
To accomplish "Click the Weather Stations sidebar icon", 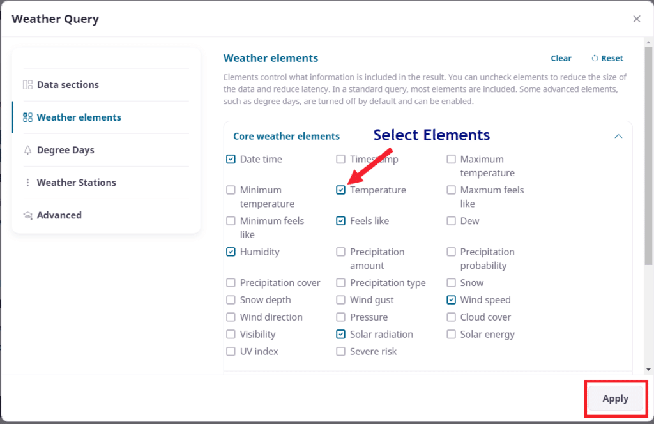I will [x=28, y=182].
